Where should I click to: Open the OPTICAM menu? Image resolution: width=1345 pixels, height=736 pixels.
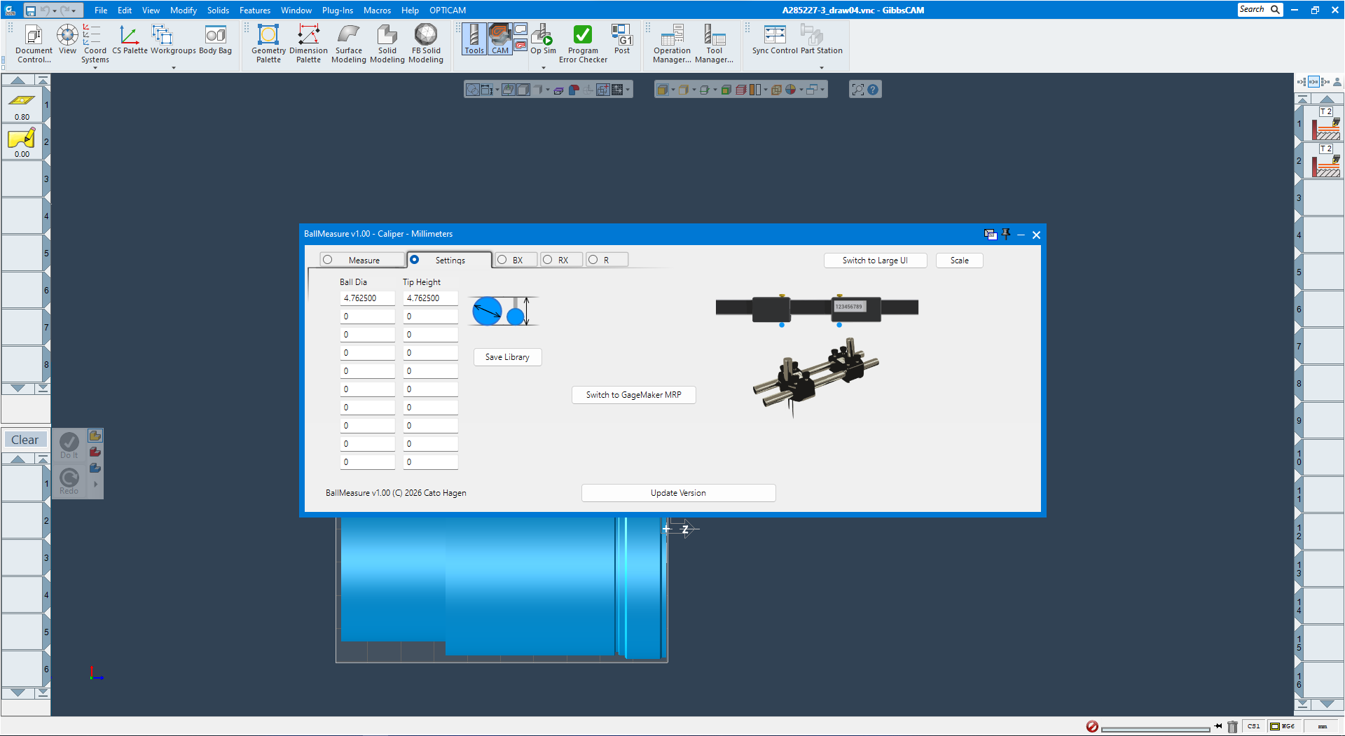[x=448, y=10]
